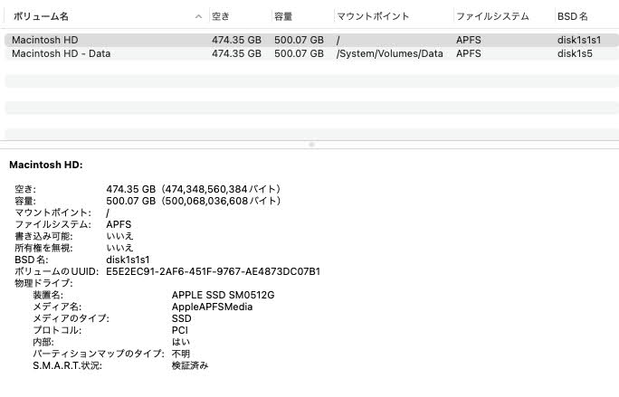Click the disk1s1s1 cell in the table
This screenshot has width=619, height=397.
579,40
